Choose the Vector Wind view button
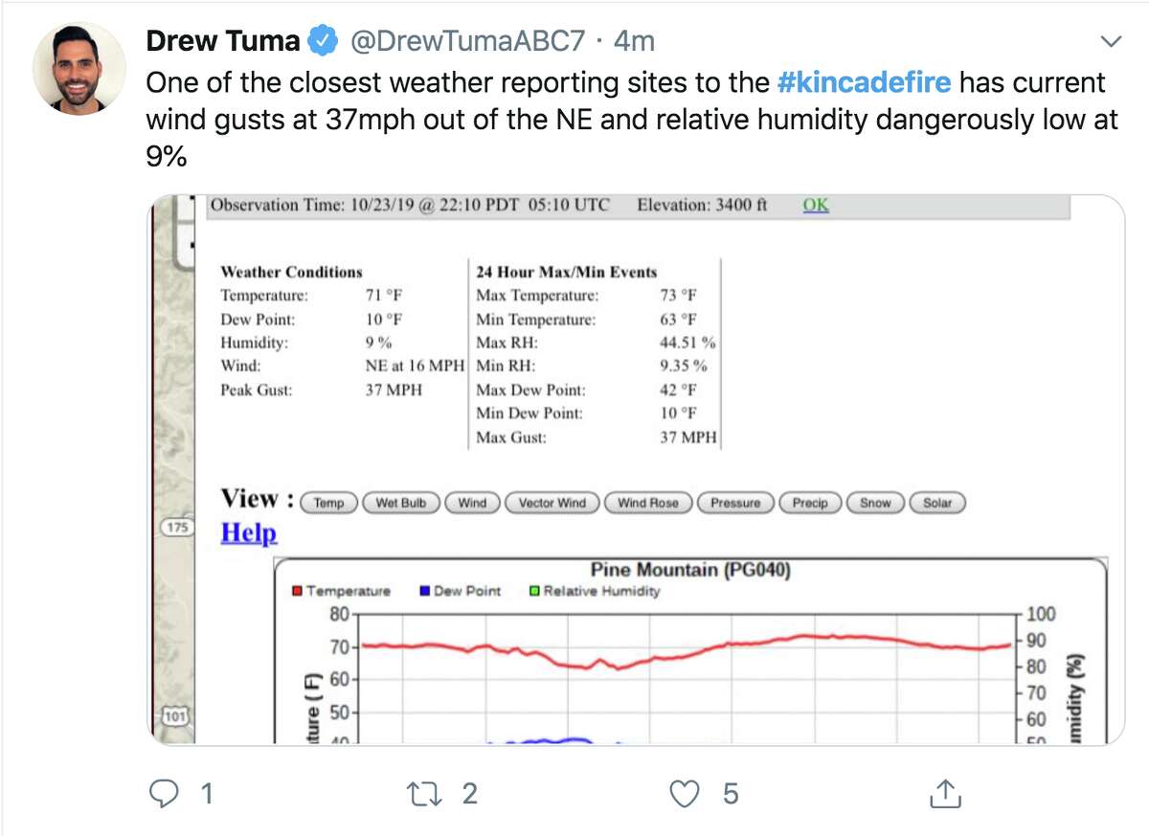This screenshot has height=836, width=1149. click(552, 503)
